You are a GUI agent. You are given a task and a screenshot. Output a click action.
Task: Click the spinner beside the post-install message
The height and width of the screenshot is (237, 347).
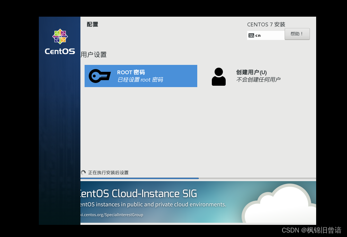pyautogui.click(x=83, y=172)
